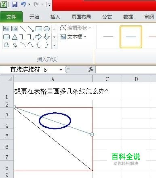Open the 文本框 dropdown arrow

point(85,37)
